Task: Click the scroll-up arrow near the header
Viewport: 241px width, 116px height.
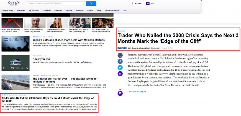Action: (x=201, y=1)
